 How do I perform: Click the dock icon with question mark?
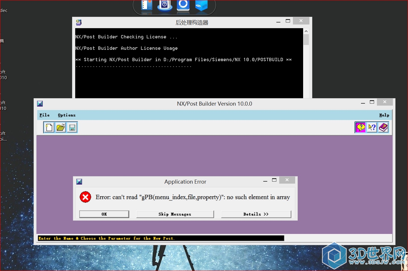pos(165,6)
